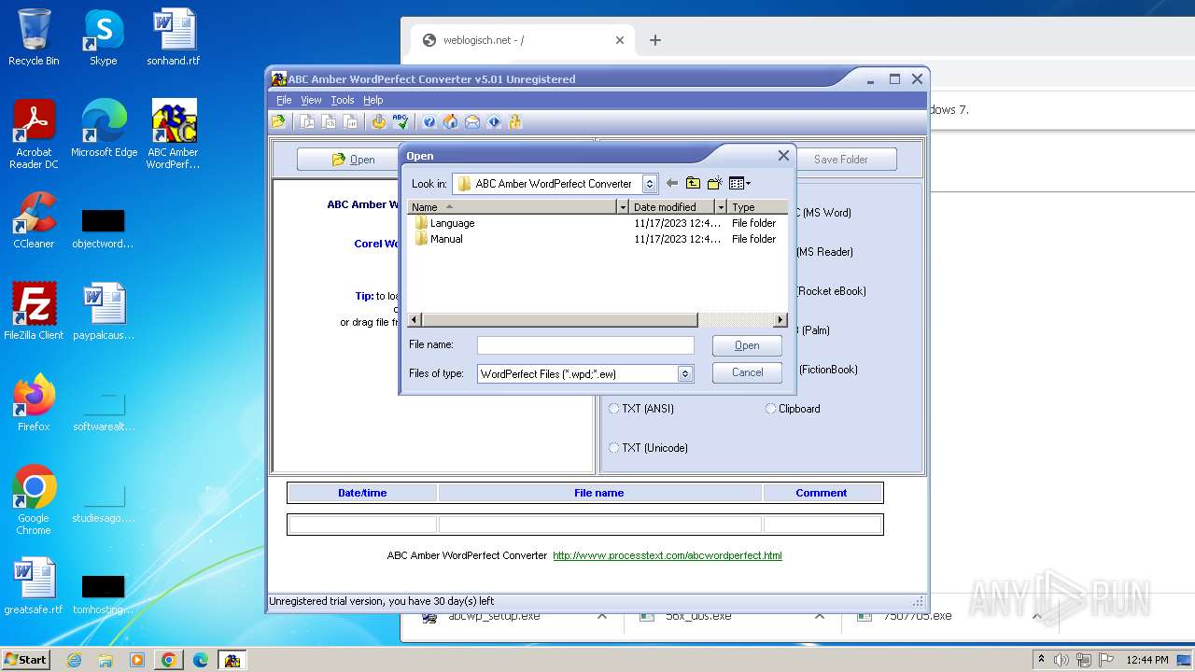Screen dimensions: 1195x672
Task: Click the export to PDF toolbar icon
Action: coord(307,121)
